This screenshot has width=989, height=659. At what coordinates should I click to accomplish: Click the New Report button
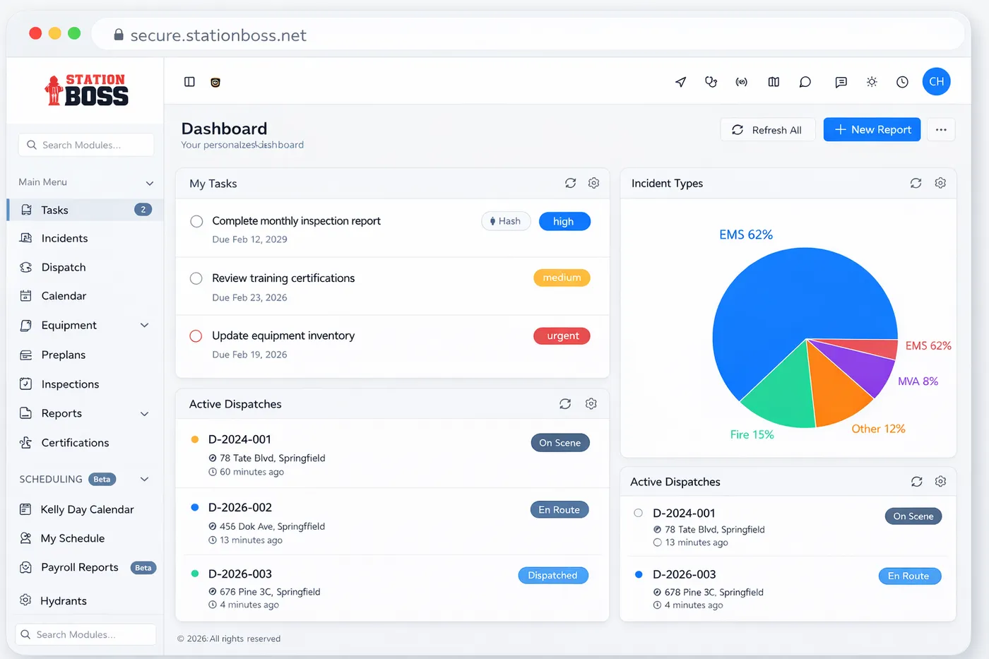872,129
